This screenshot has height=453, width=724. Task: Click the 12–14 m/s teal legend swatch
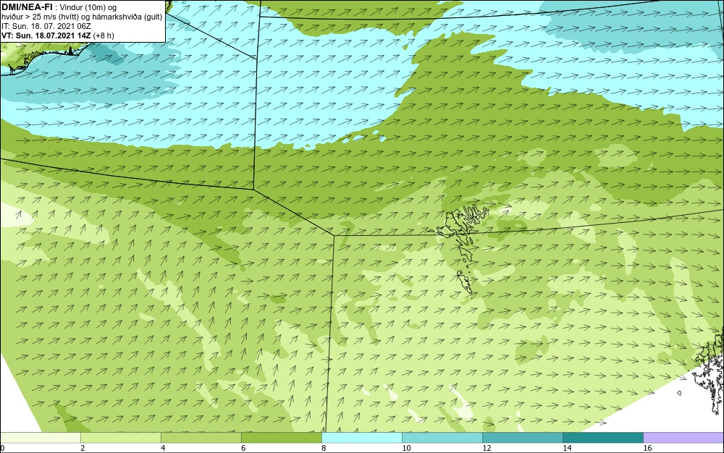(x=522, y=438)
